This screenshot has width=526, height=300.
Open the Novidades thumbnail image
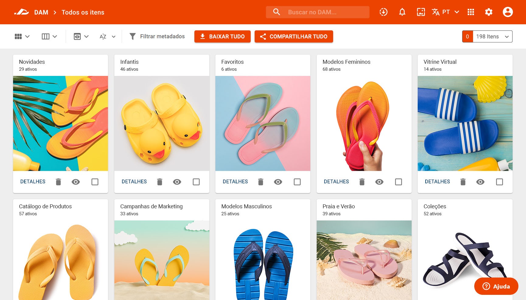point(61,123)
